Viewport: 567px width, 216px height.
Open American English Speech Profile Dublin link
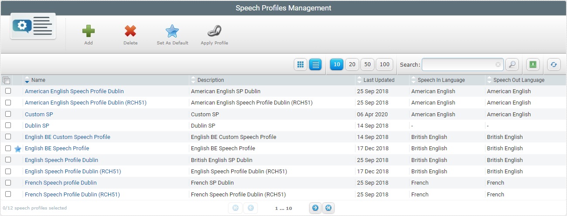74,91
